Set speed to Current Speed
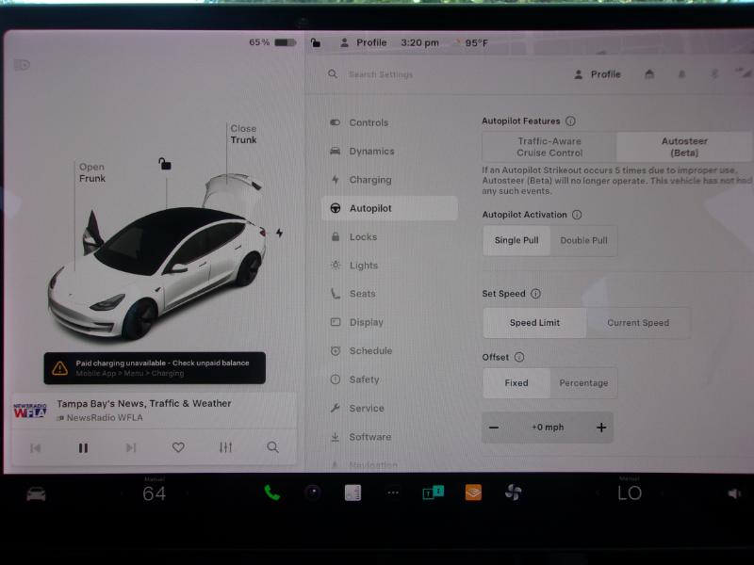Viewport: 754px width, 565px height. (638, 323)
